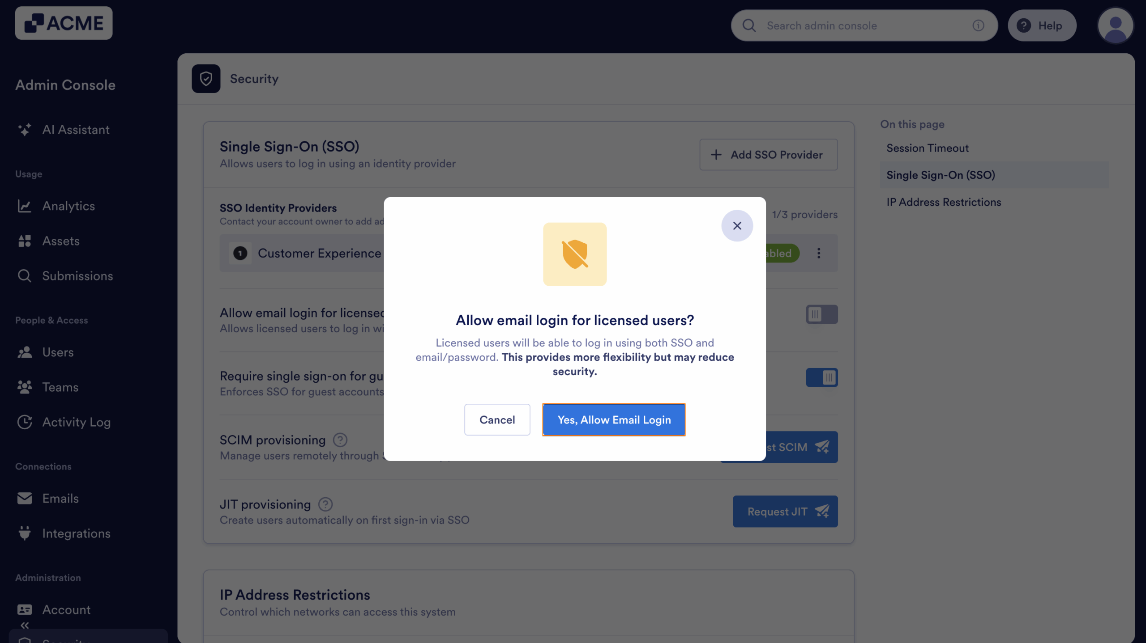Jump to IP Address Restrictions section
The width and height of the screenshot is (1146, 643).
pos(944,202)
